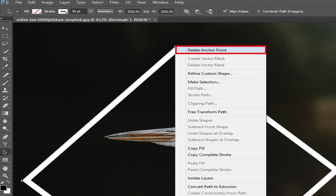The image size is (336, 196).
Task: Select the Rectangle shape tool
Action: click(x=5, y=160)
